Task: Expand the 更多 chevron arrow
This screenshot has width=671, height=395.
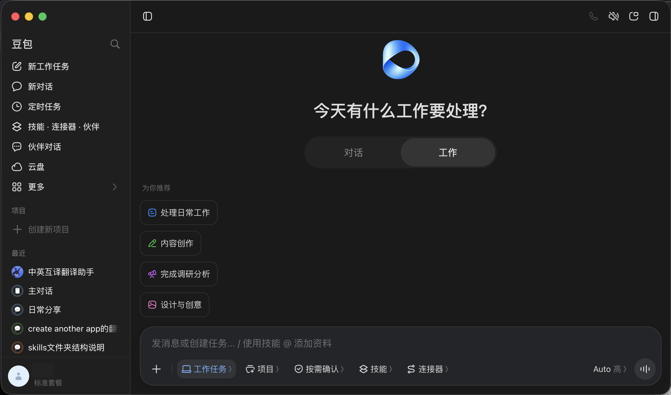Action: pyautogui.click(x=115, y=187)
